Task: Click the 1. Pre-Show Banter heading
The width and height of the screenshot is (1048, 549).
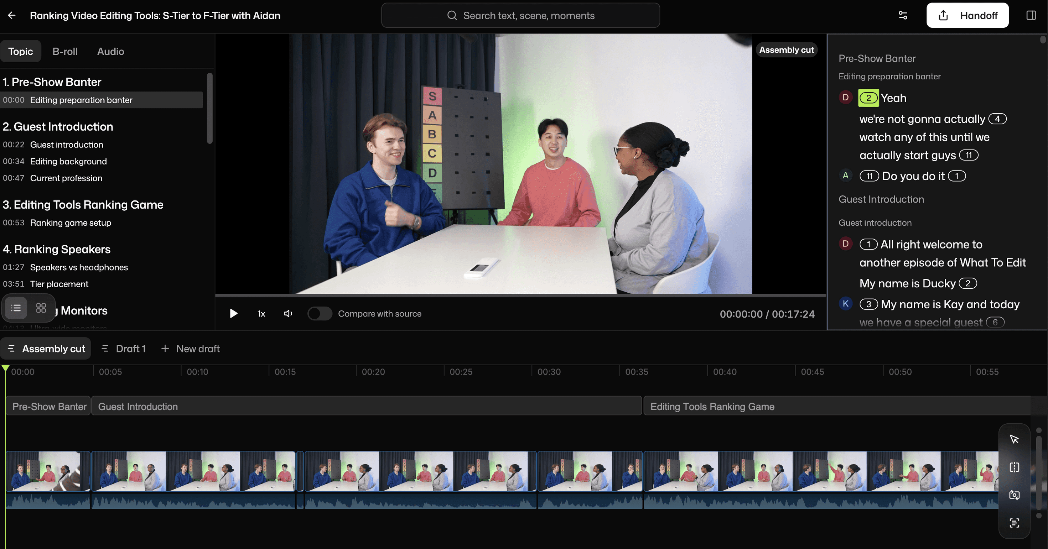Action: point(52,82)
